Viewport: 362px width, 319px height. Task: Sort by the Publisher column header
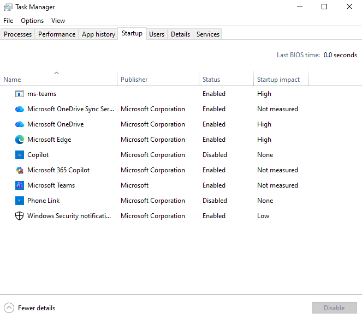tap(158, 79)
